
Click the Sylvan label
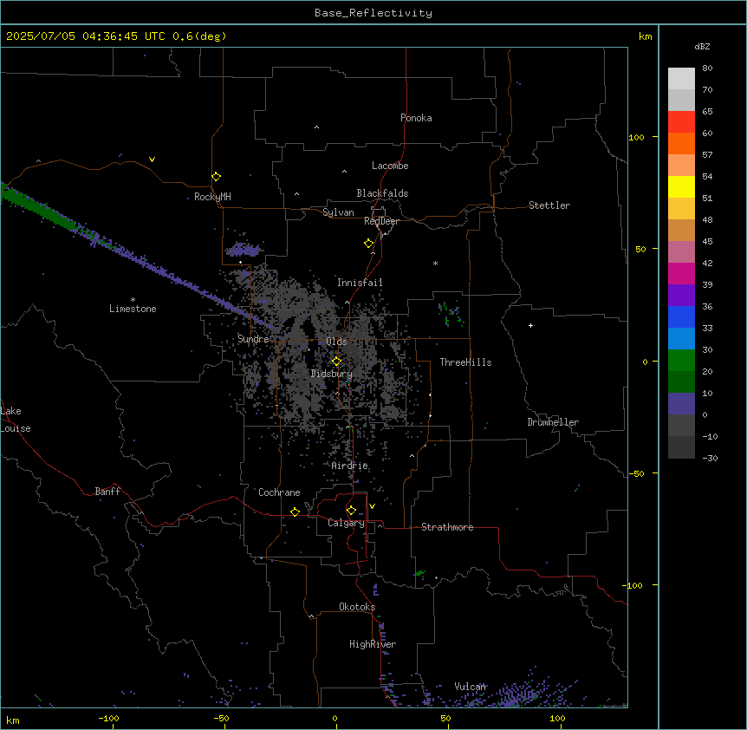click(338, 212)
